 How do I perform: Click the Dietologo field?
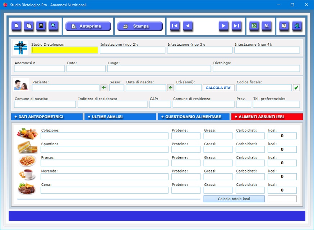tap(256, 69)
